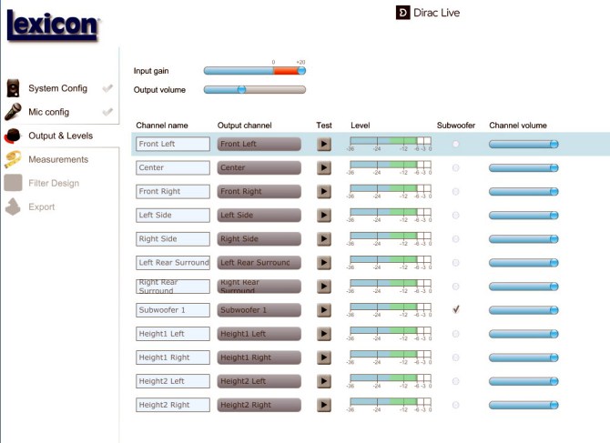
Task: Switch to the Output & Levels section
Action: pos(60,136)
